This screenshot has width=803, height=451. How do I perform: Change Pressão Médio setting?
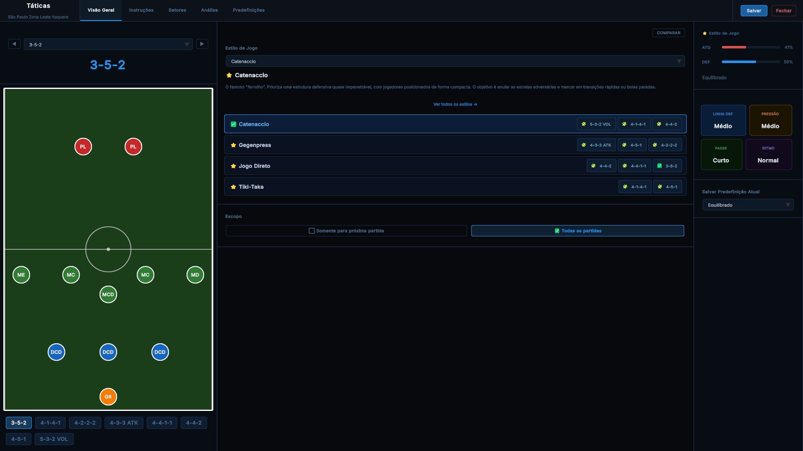point(770,120)
